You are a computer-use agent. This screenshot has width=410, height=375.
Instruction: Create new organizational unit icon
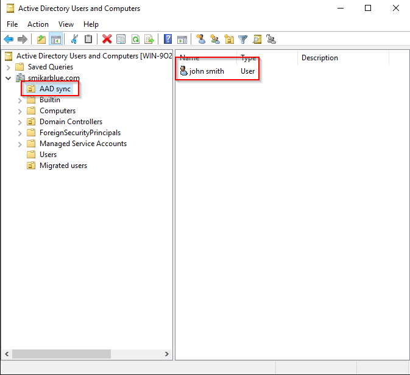229,39
